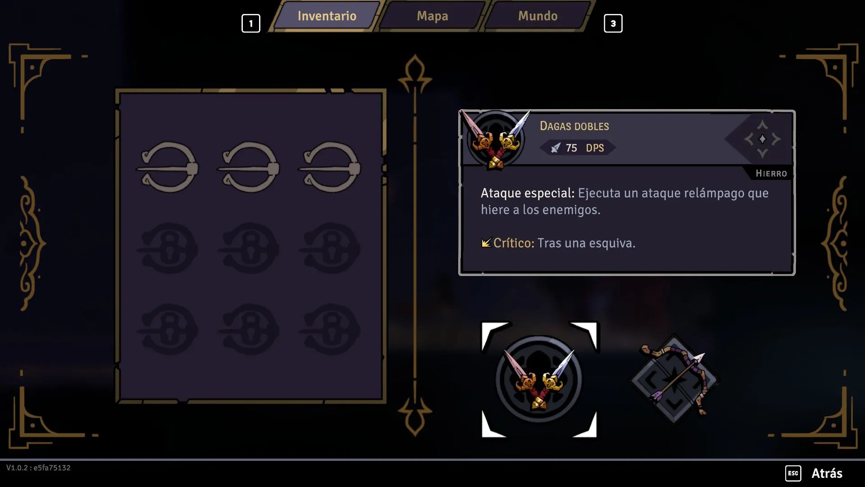Click the Atrás back button
The width and height of the screenshot is (865, 487).
pos(827,473)
